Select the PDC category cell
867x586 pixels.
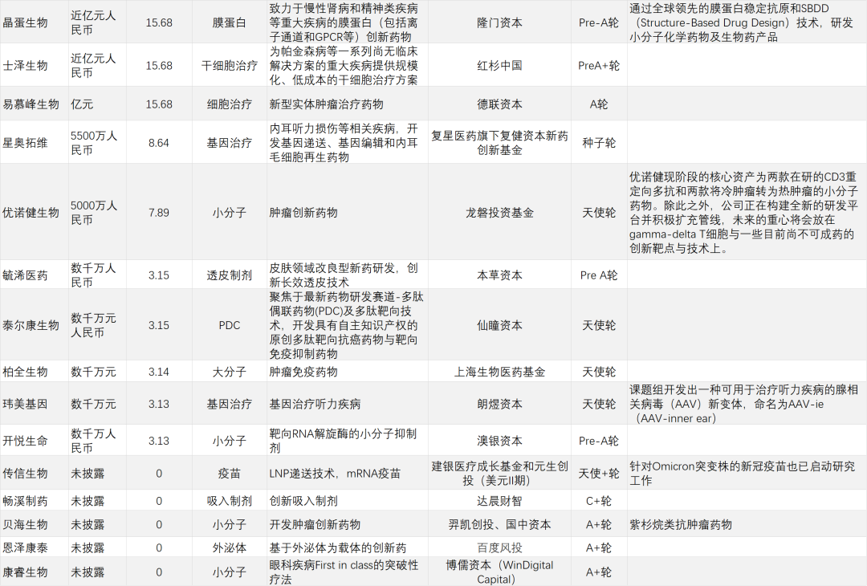229,325
